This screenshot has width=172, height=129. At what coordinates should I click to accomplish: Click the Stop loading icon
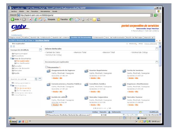31,19
